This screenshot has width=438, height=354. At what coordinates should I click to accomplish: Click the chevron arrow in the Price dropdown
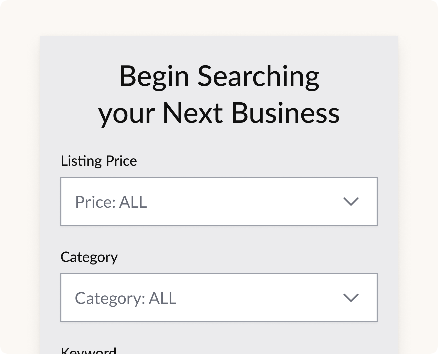pyautogui.click(x=351, y=202)
